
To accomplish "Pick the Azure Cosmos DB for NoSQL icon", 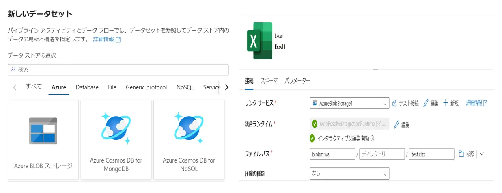I will coord(189,128).
